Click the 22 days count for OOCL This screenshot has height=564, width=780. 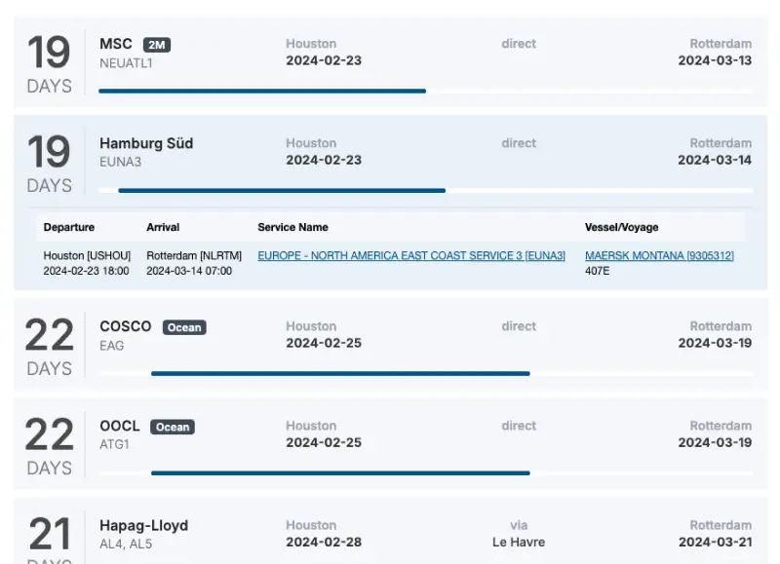tap(49, 434)
